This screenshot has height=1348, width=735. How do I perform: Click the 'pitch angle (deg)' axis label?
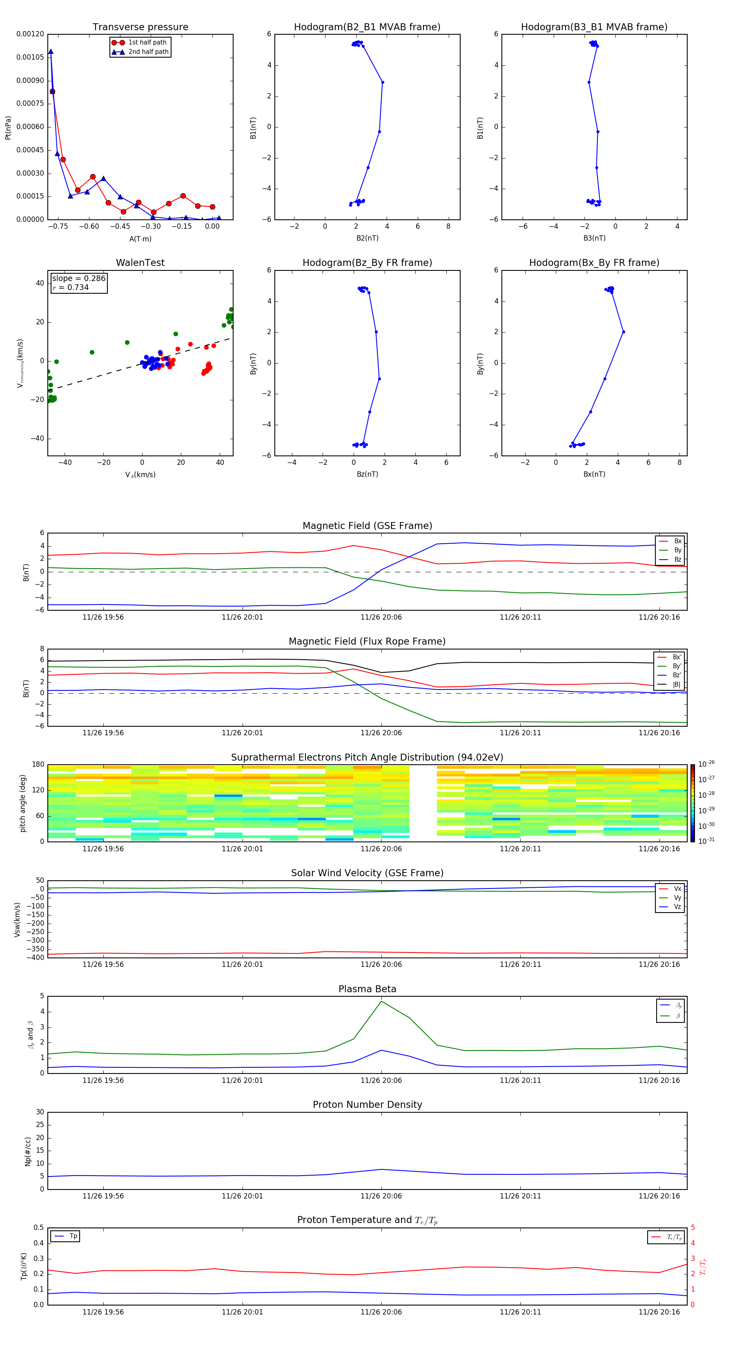22,803
